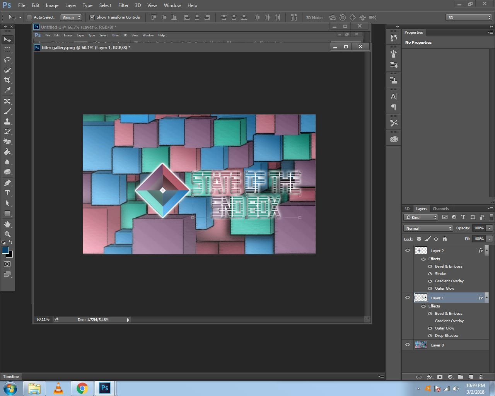Screen dimensions: 495x396
Task: Click the Timeline panel label
Action: [11, 376]
